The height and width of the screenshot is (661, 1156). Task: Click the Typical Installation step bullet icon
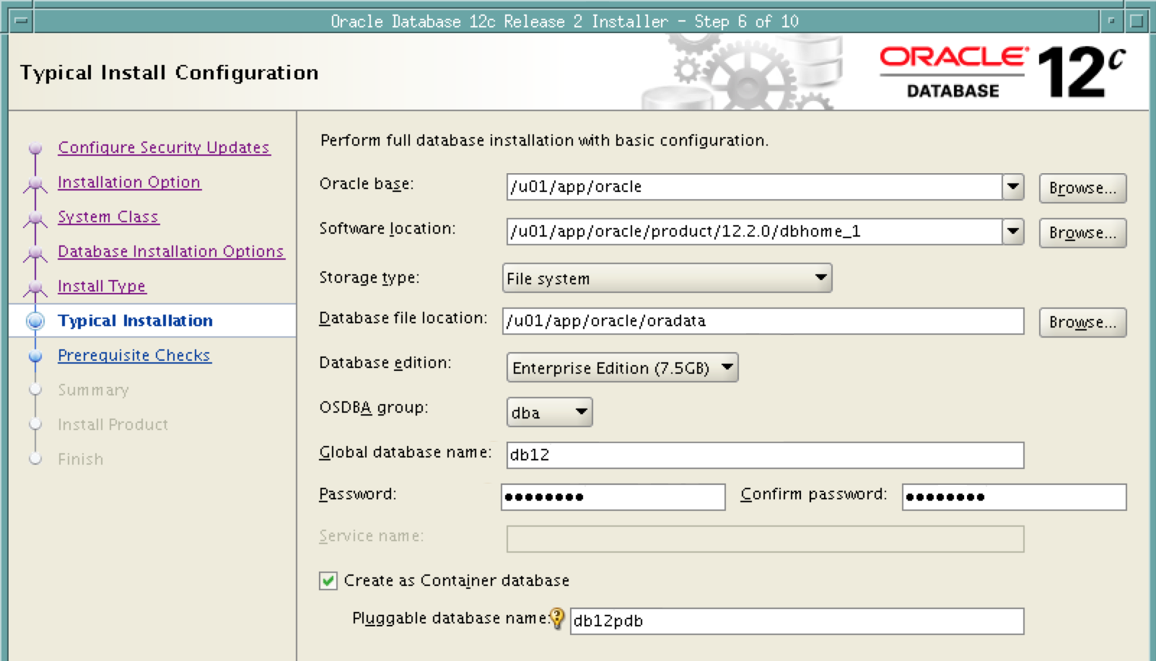(x=35, y=320)
